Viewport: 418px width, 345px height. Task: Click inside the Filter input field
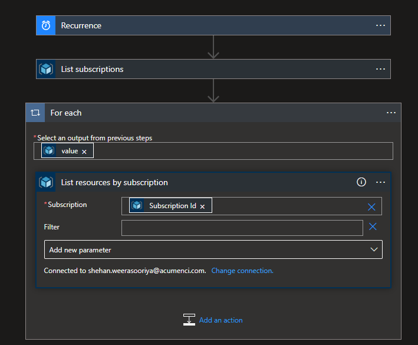point(242,228)
